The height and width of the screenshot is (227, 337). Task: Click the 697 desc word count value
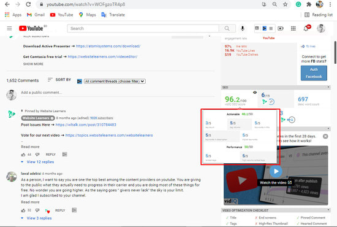[x=303, y=99]
